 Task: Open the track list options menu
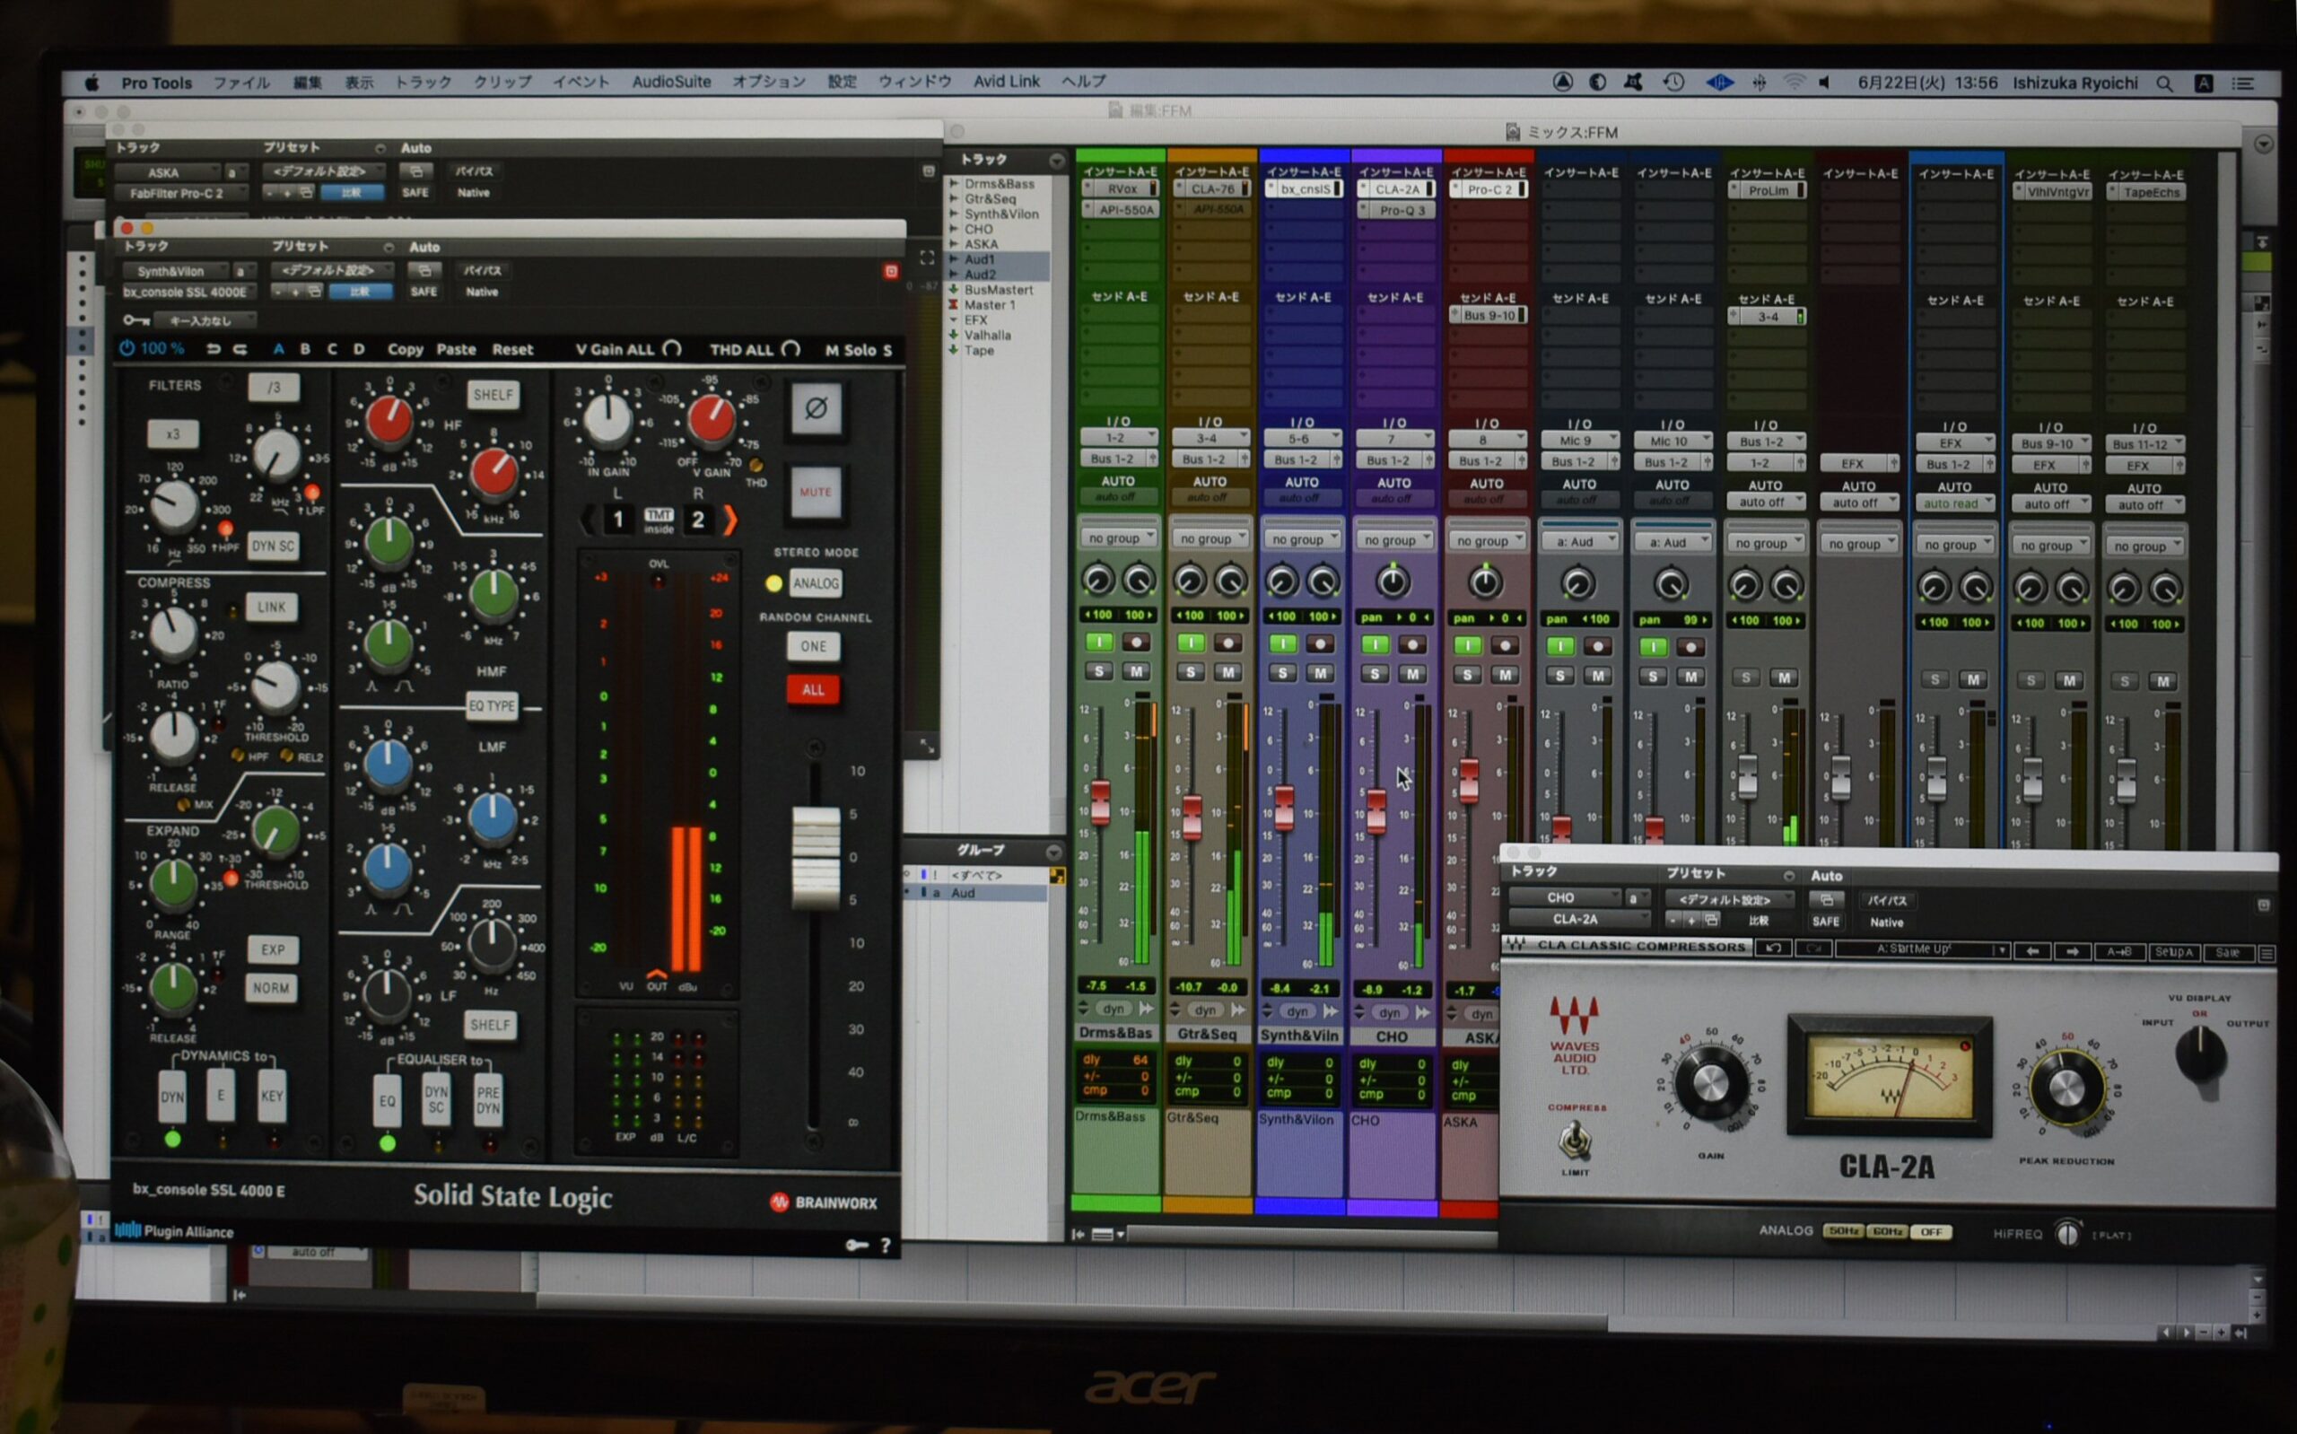[1056, 160]
